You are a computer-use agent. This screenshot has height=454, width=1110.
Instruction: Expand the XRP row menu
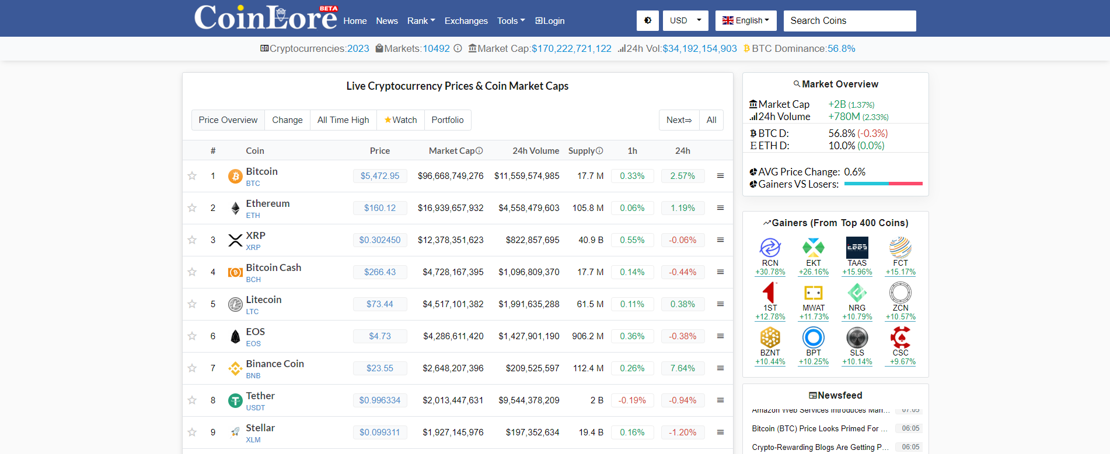click(720, 240)
